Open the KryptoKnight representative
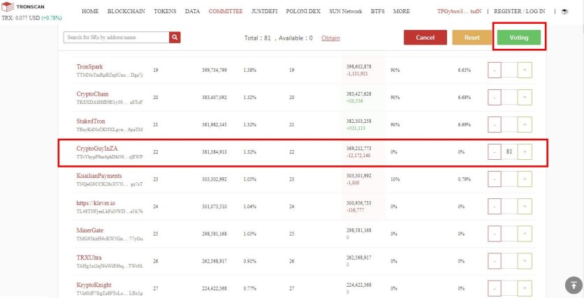The width and height of the screenshot is (584, 298). (94, 285)
